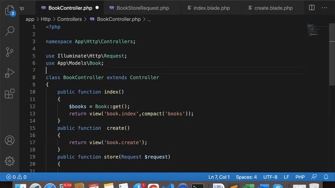The image size is (335, 188).
Task: Click Ln 7, Col 1 in status bar
Action: click(219, 177)
